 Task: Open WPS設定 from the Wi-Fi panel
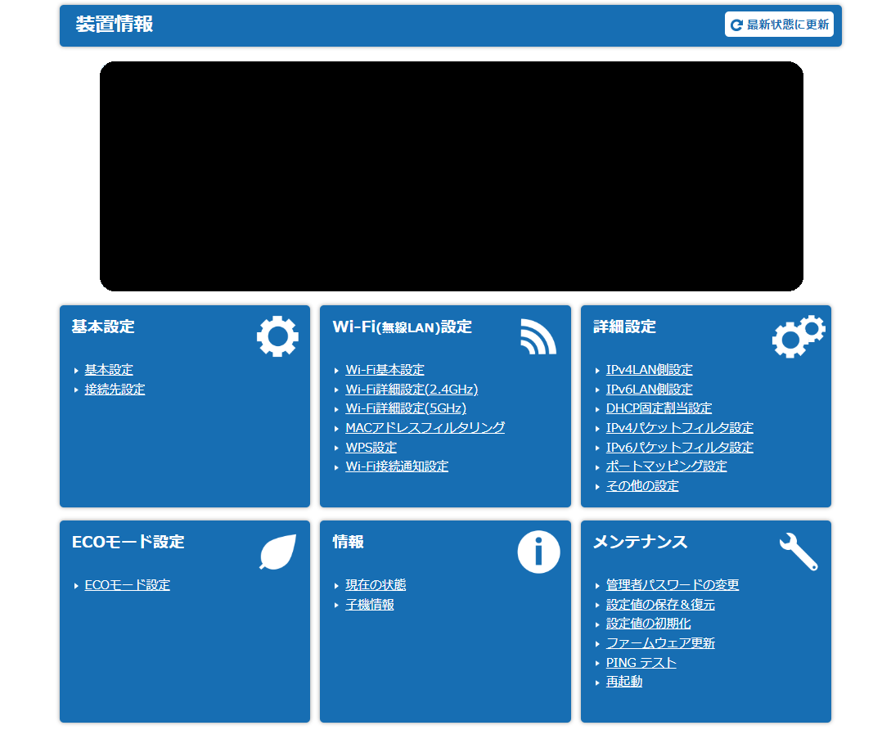tap(372, 447)
